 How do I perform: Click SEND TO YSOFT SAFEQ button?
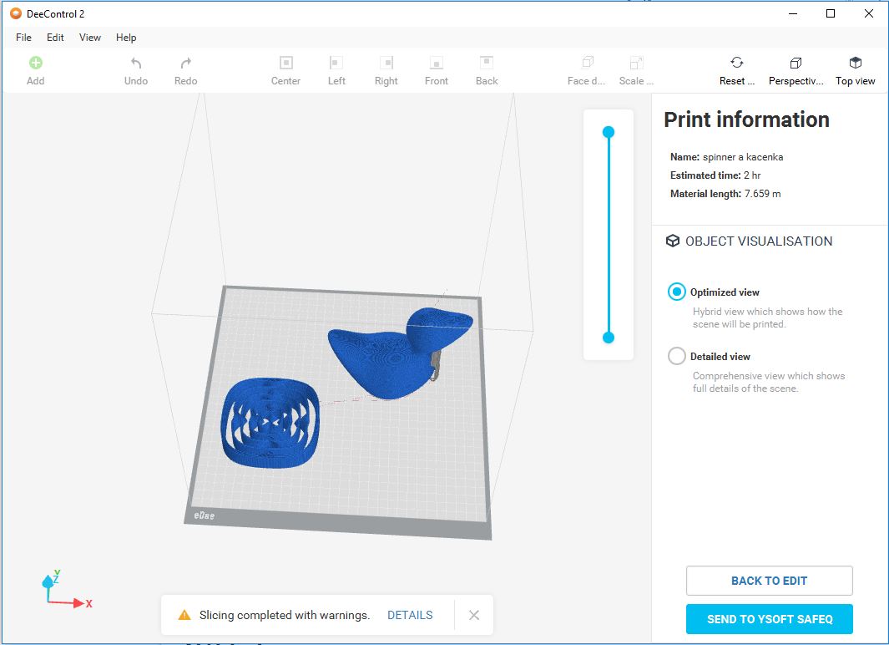click(769, 619)
